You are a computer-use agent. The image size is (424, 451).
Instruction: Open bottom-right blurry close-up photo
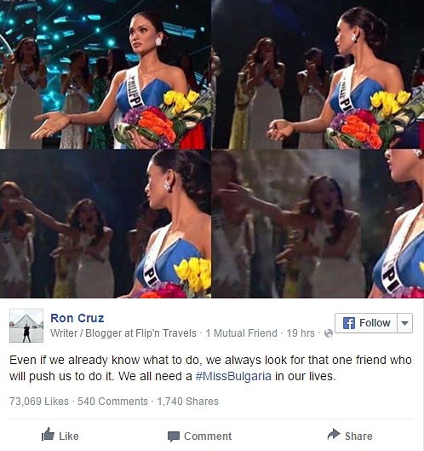click(318, 223)
